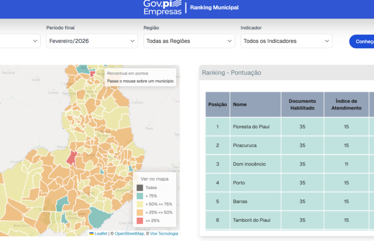374x241 pixels.
Task: Expand the Região dropdown
Action: [189, 41]
